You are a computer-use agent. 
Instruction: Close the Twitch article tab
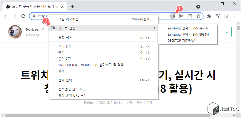click(x=62, y=7)
